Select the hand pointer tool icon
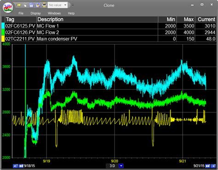 coord(25,5)
